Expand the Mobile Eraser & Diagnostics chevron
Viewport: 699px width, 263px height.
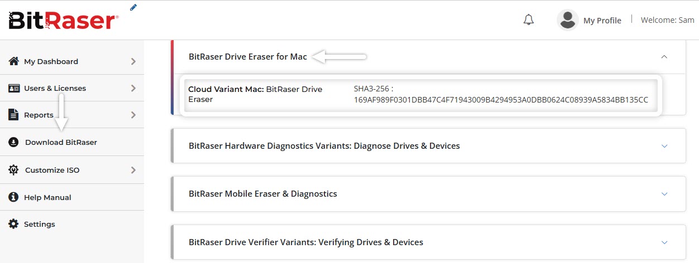point(664,194)
